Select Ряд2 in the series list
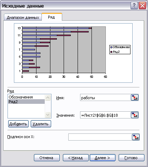The image size is (148, 167). click(x=26, y=102)
